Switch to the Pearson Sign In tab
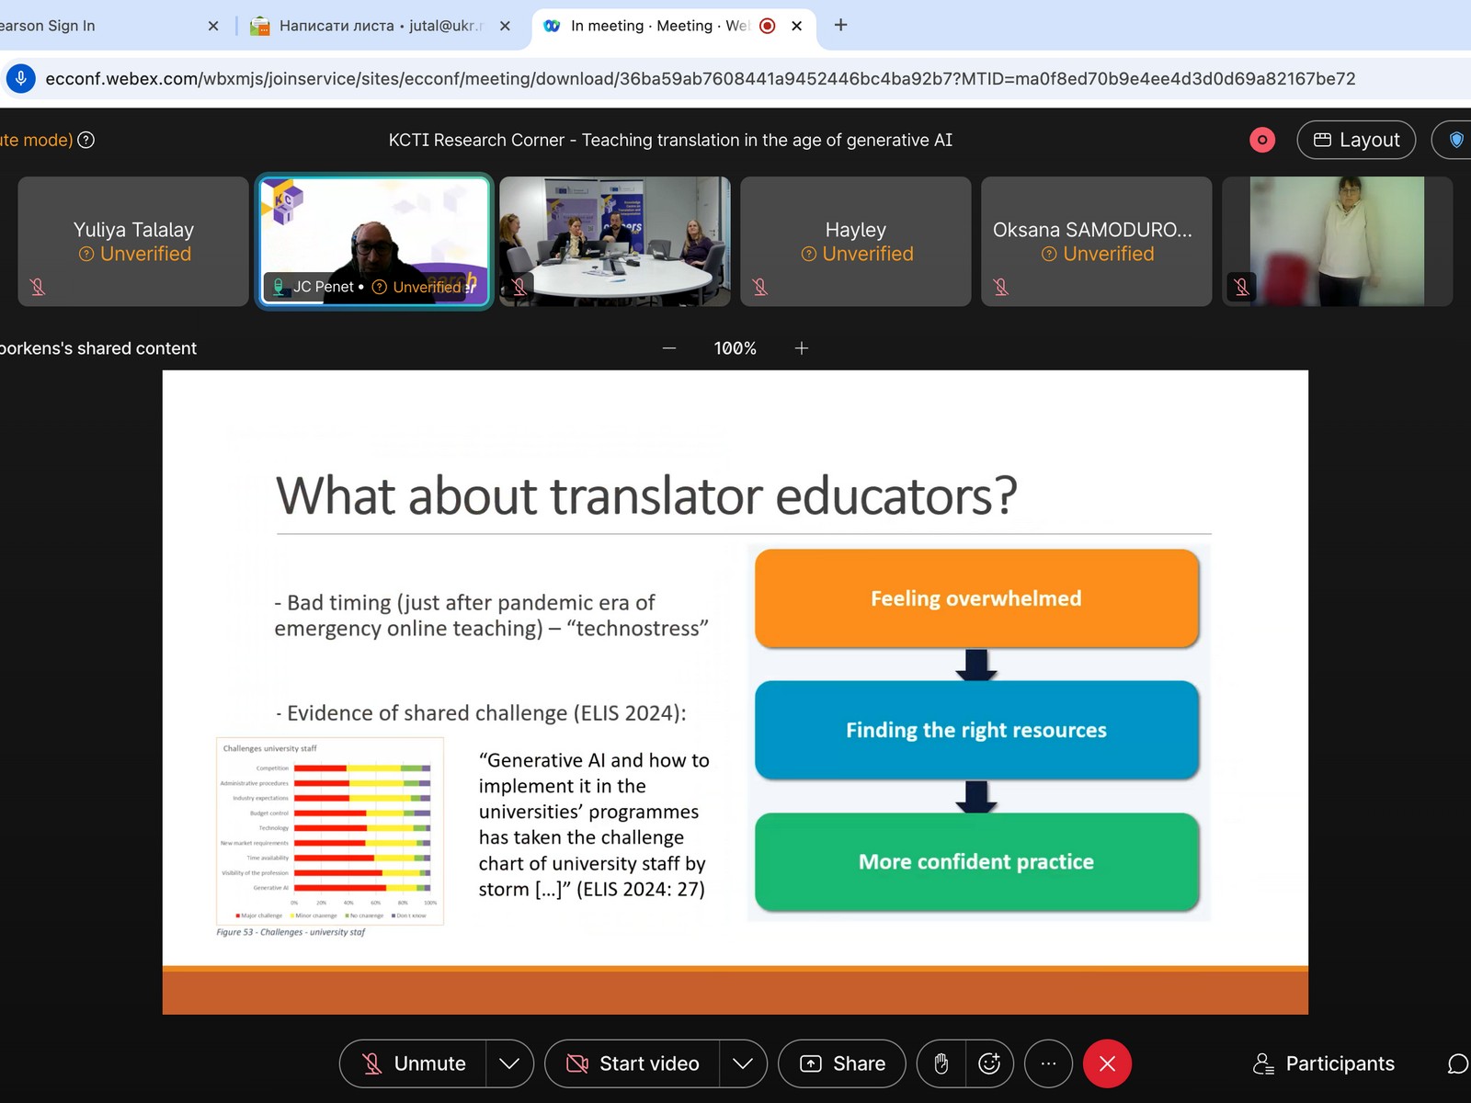Screen dimensions: 1471x1103 (92, 26)
